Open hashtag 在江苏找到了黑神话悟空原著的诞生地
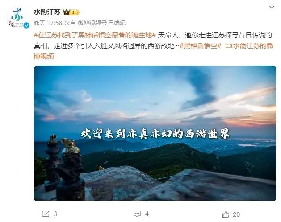 coord(95,35)
